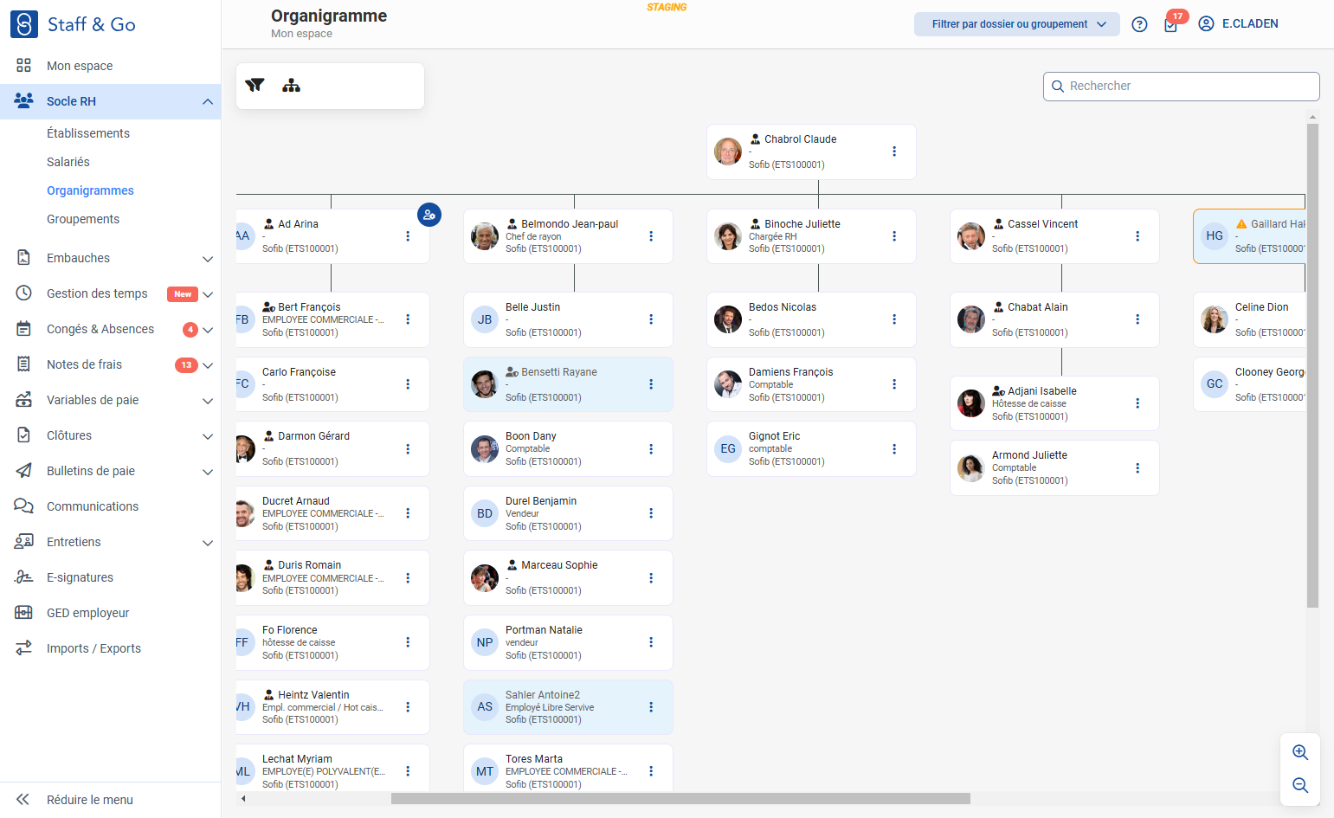
Task: Click the horizontal scrollbar thumb
Action: pyautogui.click(x=680, y=798)
